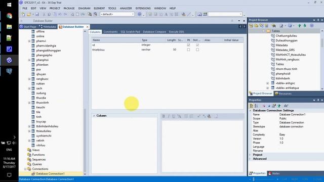Toggle the Not Null checkbox for column id

click(x=197, y=45)
